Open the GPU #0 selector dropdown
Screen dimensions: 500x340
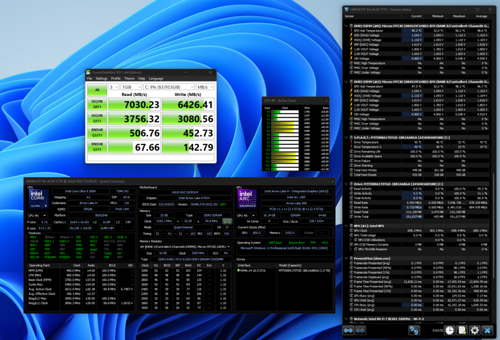click(247, 216)
